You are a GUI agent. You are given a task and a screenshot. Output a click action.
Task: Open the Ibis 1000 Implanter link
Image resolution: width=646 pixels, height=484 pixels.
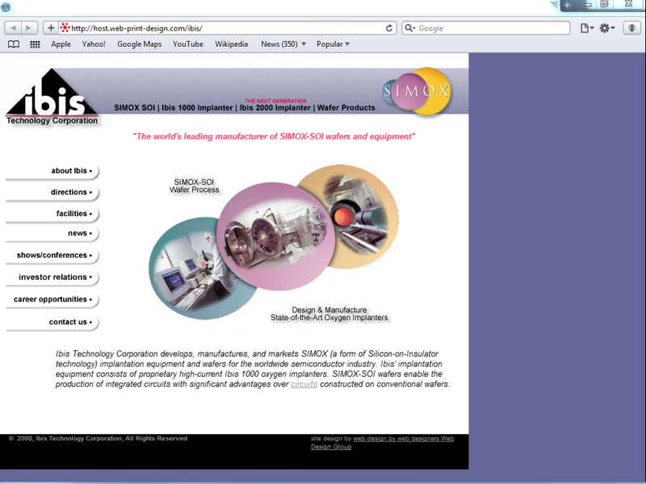tap(197, 108)
